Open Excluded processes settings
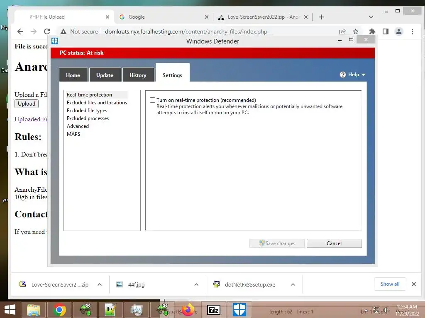425x318 pixels. [x=88, y=118]
